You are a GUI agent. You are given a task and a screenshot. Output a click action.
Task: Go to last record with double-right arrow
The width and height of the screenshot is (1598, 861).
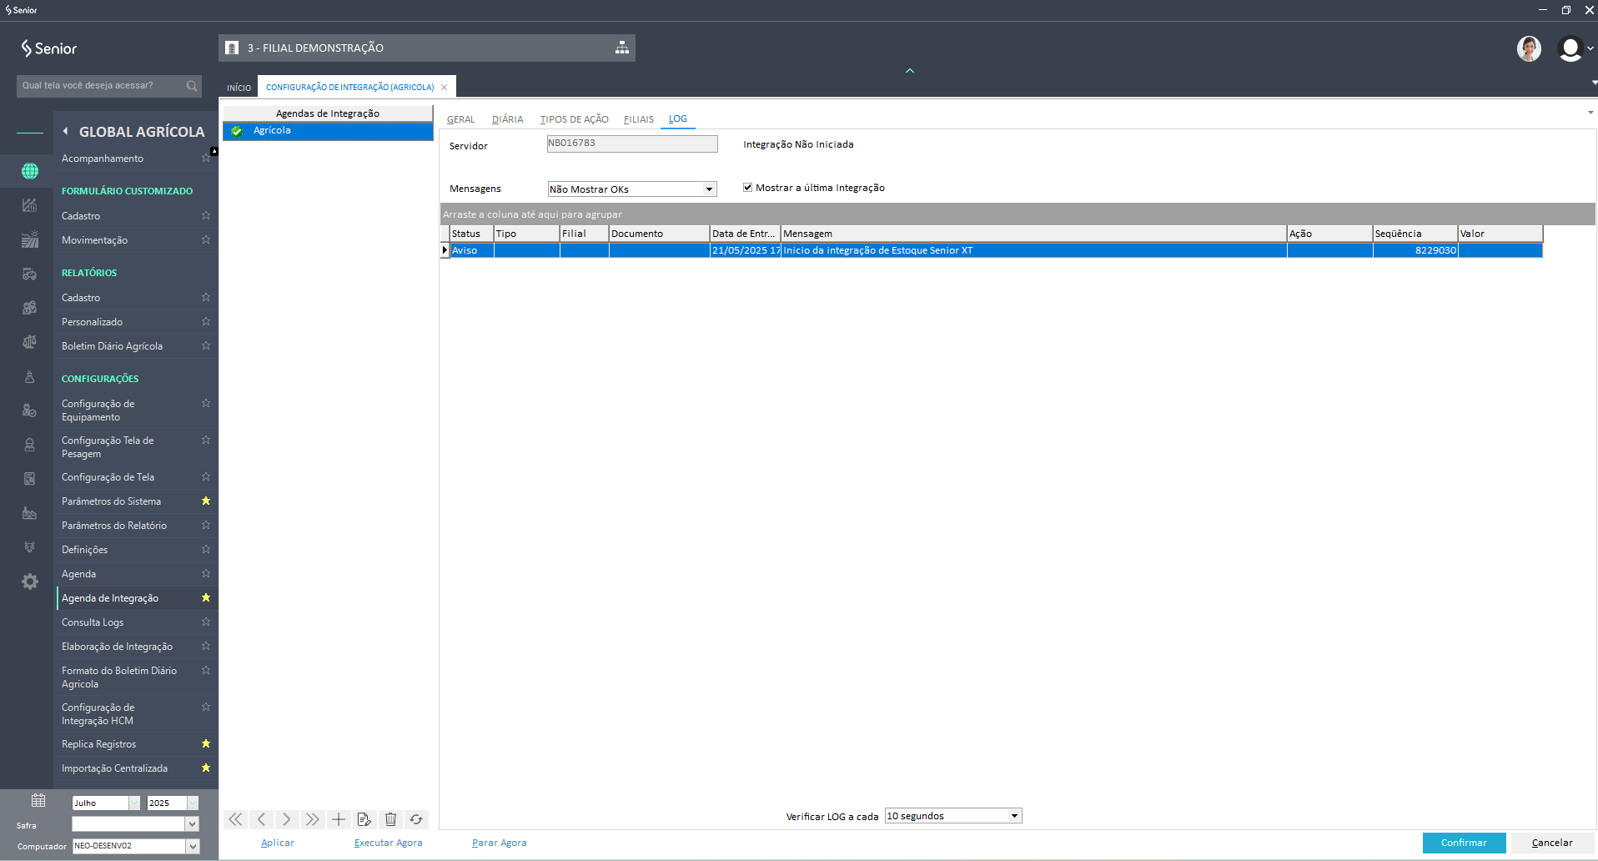click(x=313, y=819)
